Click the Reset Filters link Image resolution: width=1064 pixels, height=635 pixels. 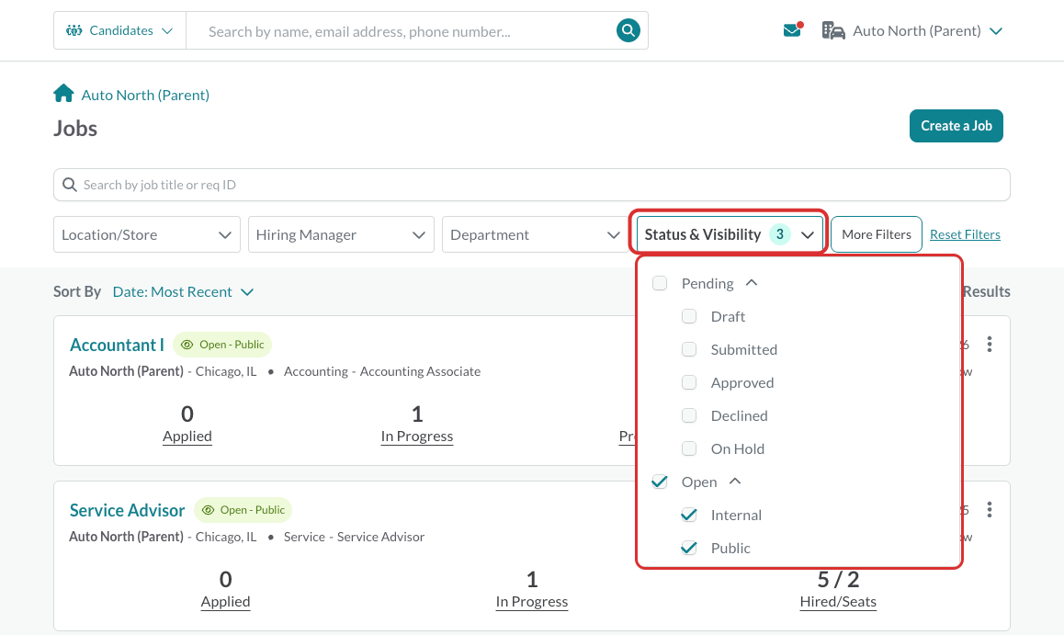click(965, 234)
